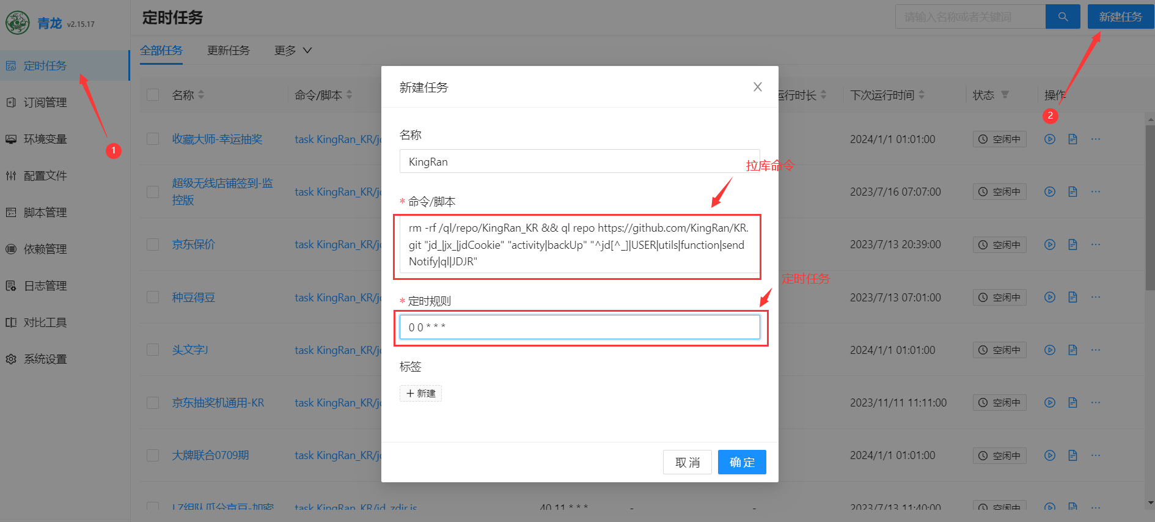Image resolution: width=1155 pixels, height=522 pixels.
Task: Click the 青龙 logo icon
Action: [18, 23]
